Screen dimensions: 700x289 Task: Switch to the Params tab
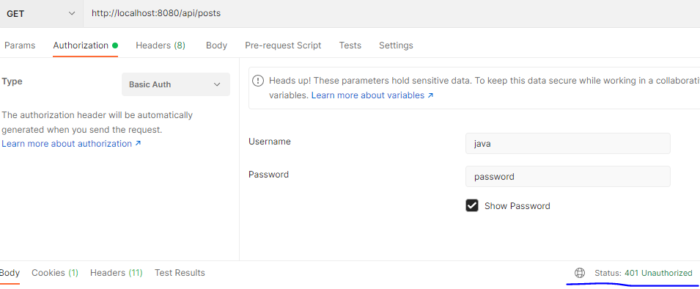coord(20,45)
